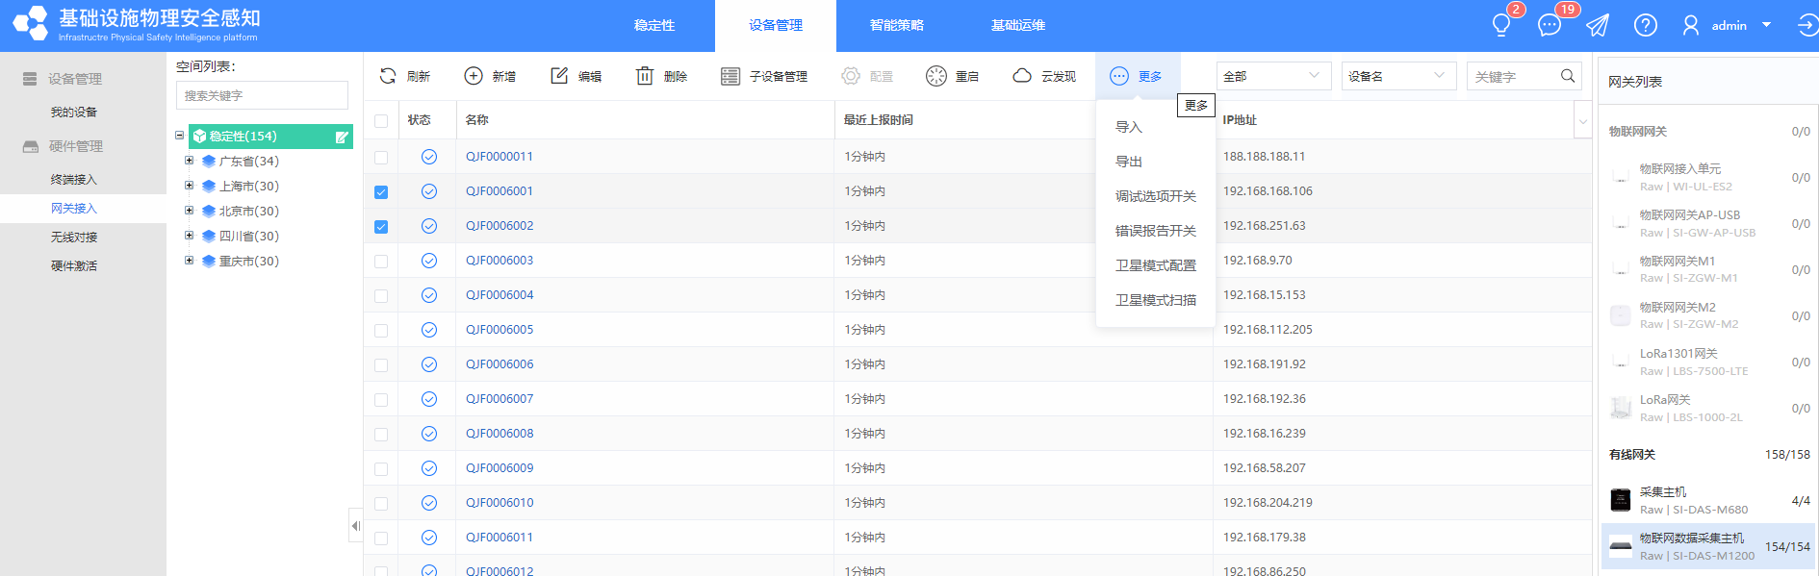
Task: Open the 设备名 search field dropdown
Action: (x=1397, y=76)
